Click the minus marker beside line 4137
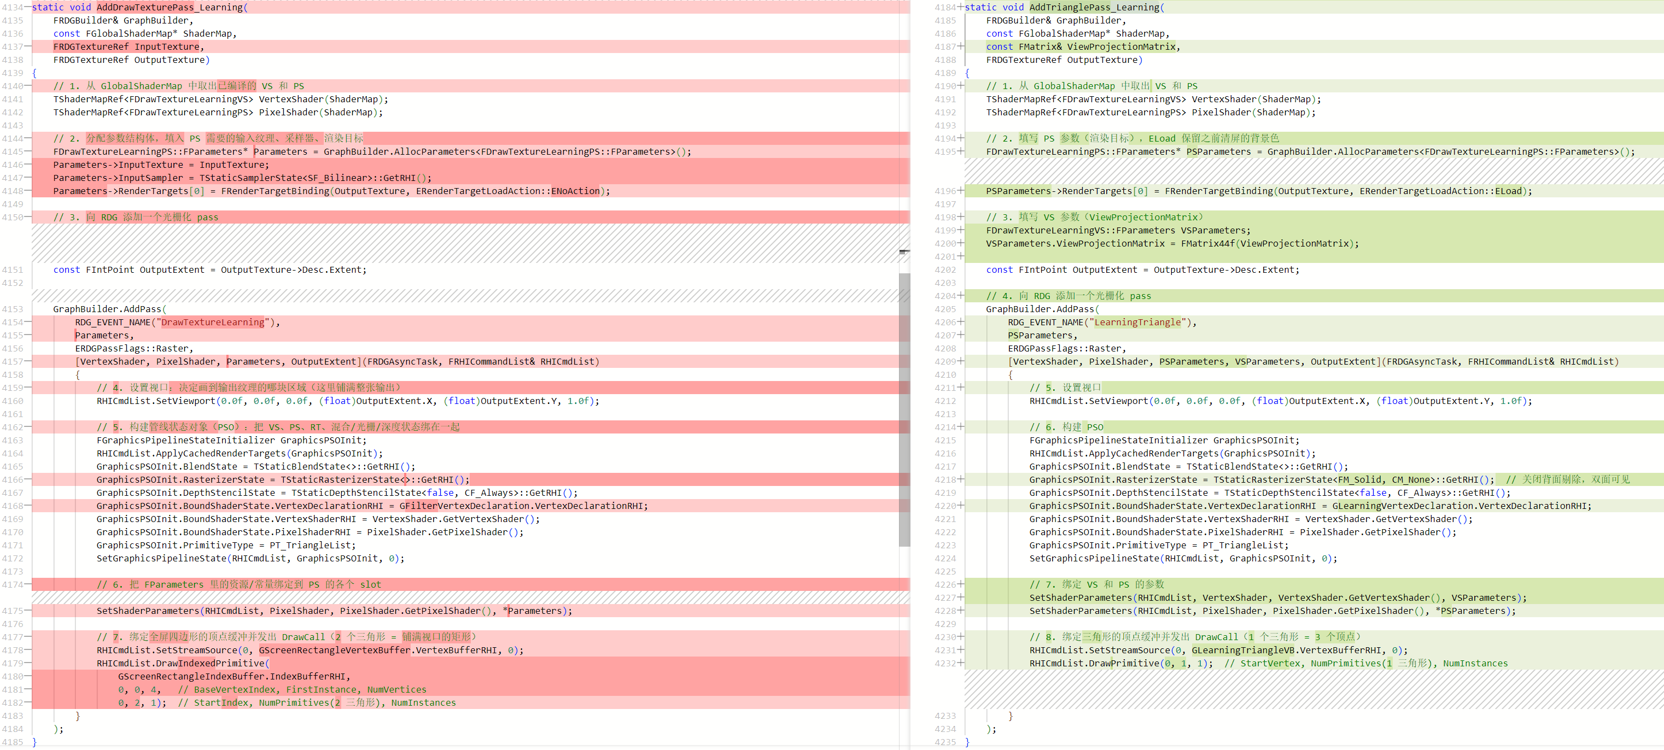Viewport: 1664px width, 750px height. point(28,46)
